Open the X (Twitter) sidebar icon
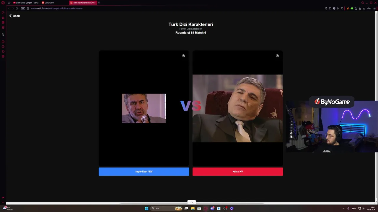Image resolution: width=378 pixels, height=212 pixels. [x=3, y=34]
